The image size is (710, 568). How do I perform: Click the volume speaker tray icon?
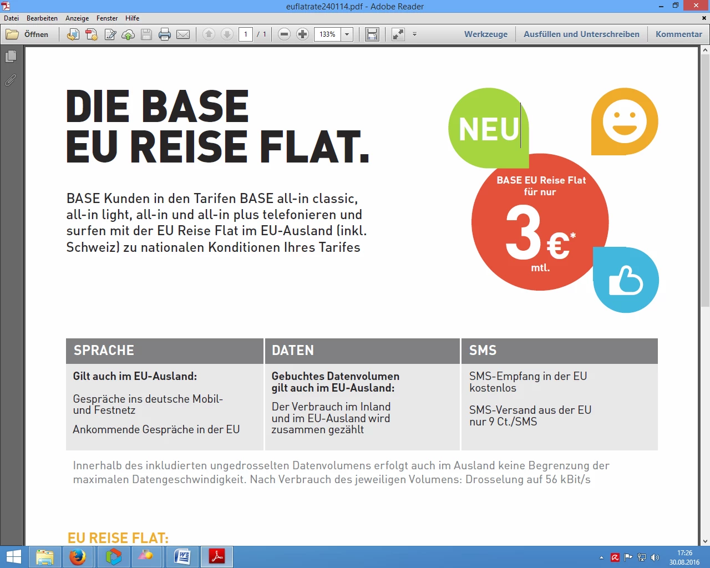point(655,557)
